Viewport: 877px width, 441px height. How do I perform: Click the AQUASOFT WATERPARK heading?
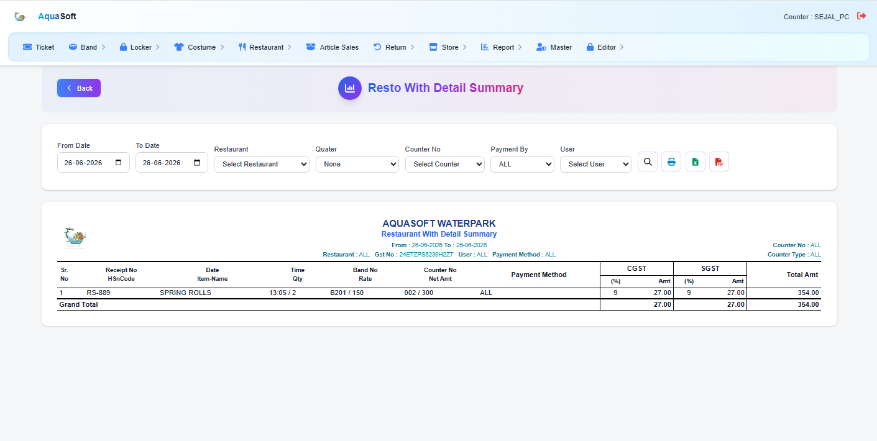coord(439,224)
